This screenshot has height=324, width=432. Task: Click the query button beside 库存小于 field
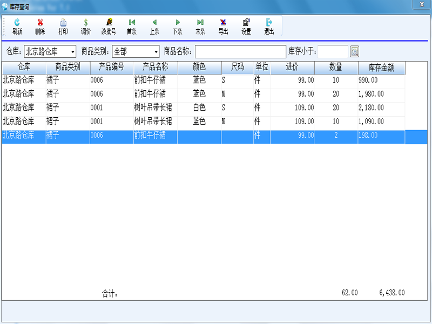pos(355,52)
